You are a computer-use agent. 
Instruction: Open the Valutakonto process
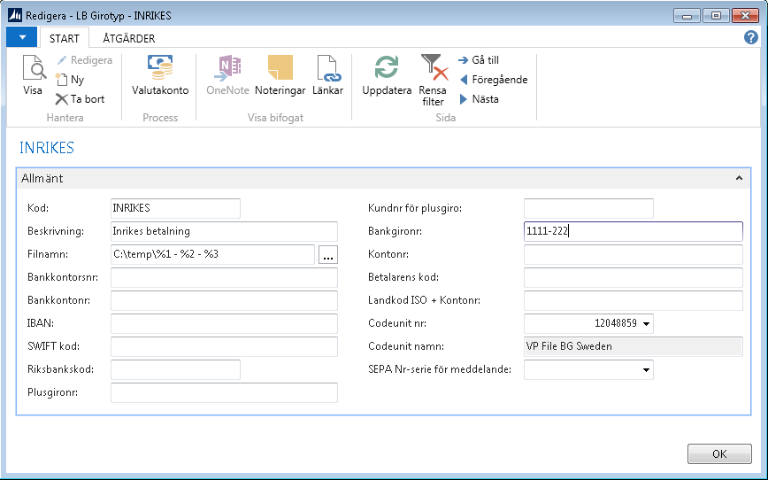(x=160, y=75)
